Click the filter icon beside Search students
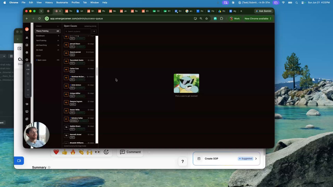This screenshot has height=187, width=333. (x=94, y=31)
